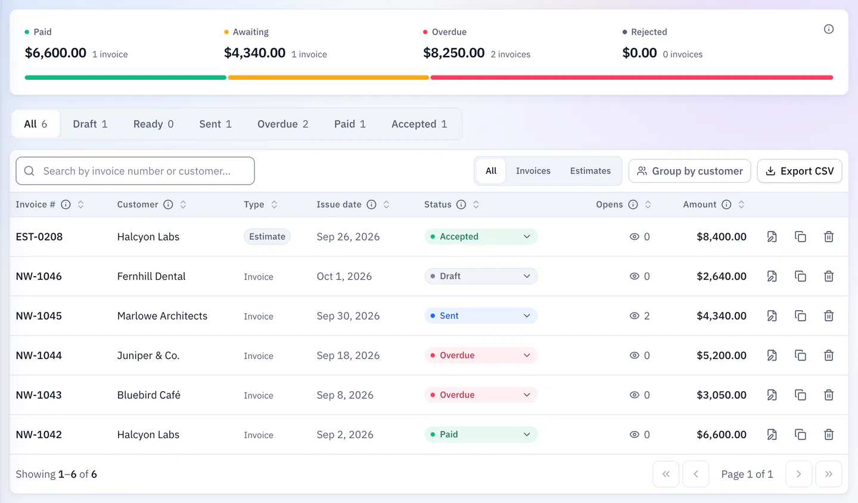Delete estimate EST-0208
This screenshot has height=503, width=858.
tap(828, 237)
